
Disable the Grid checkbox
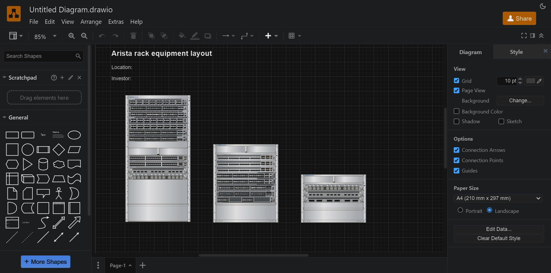457,81
